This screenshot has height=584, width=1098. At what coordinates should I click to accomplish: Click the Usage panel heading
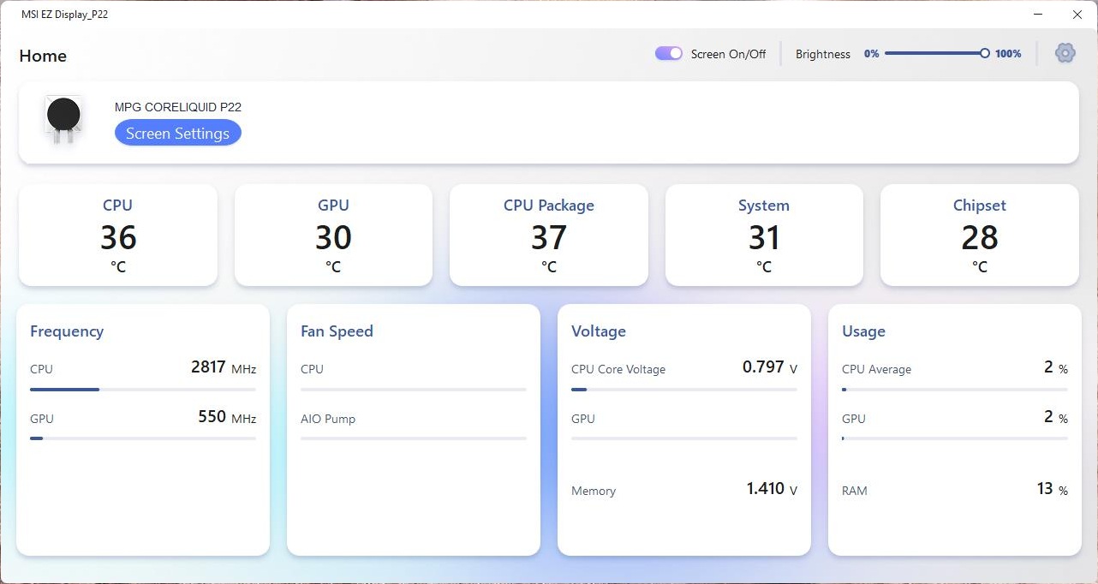click(x=863, y=331)
